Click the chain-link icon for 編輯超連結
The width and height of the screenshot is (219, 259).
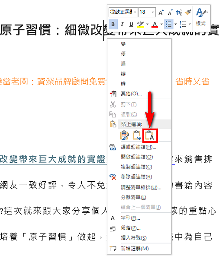click(113, 147)
